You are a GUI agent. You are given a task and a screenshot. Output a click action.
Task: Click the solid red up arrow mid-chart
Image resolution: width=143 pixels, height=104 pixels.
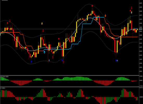pos(59,39)
